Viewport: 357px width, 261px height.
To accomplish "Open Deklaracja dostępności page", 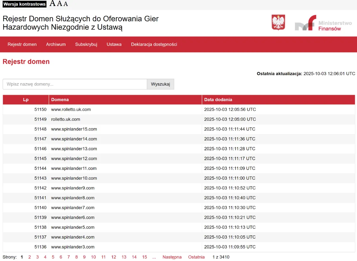I will point(154,44).
